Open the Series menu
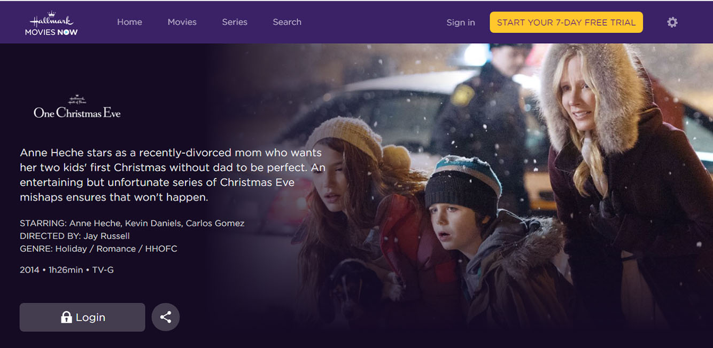The image size is (713, 348). (235, 22)
